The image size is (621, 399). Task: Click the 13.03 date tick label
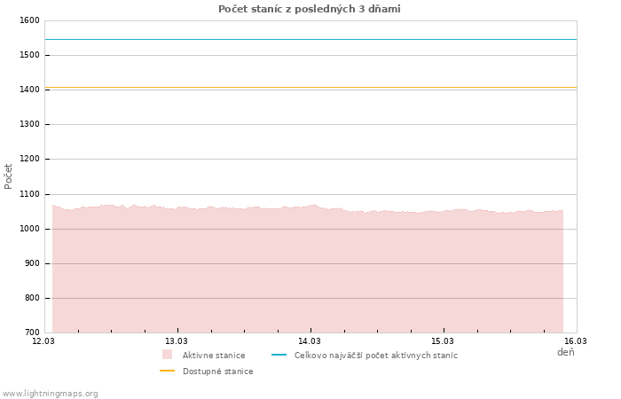coord(177,340)
